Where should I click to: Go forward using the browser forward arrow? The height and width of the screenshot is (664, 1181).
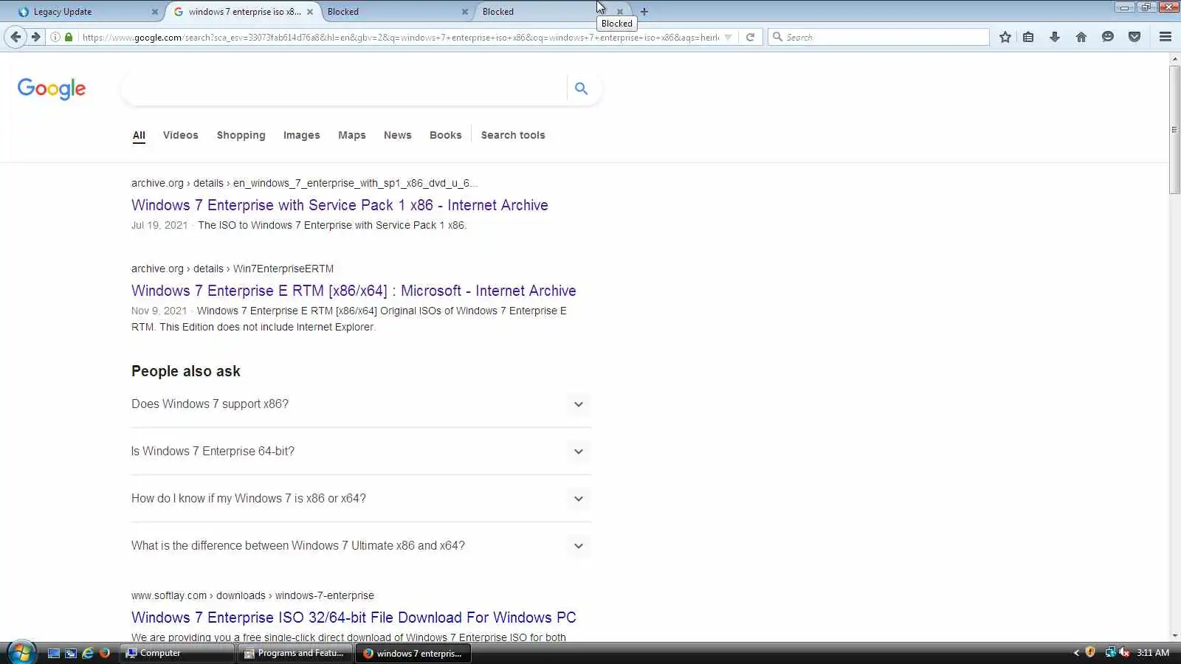click(35, 37)
